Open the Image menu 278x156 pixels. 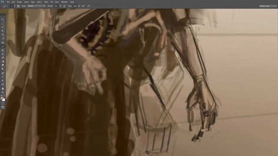(19, 2)
